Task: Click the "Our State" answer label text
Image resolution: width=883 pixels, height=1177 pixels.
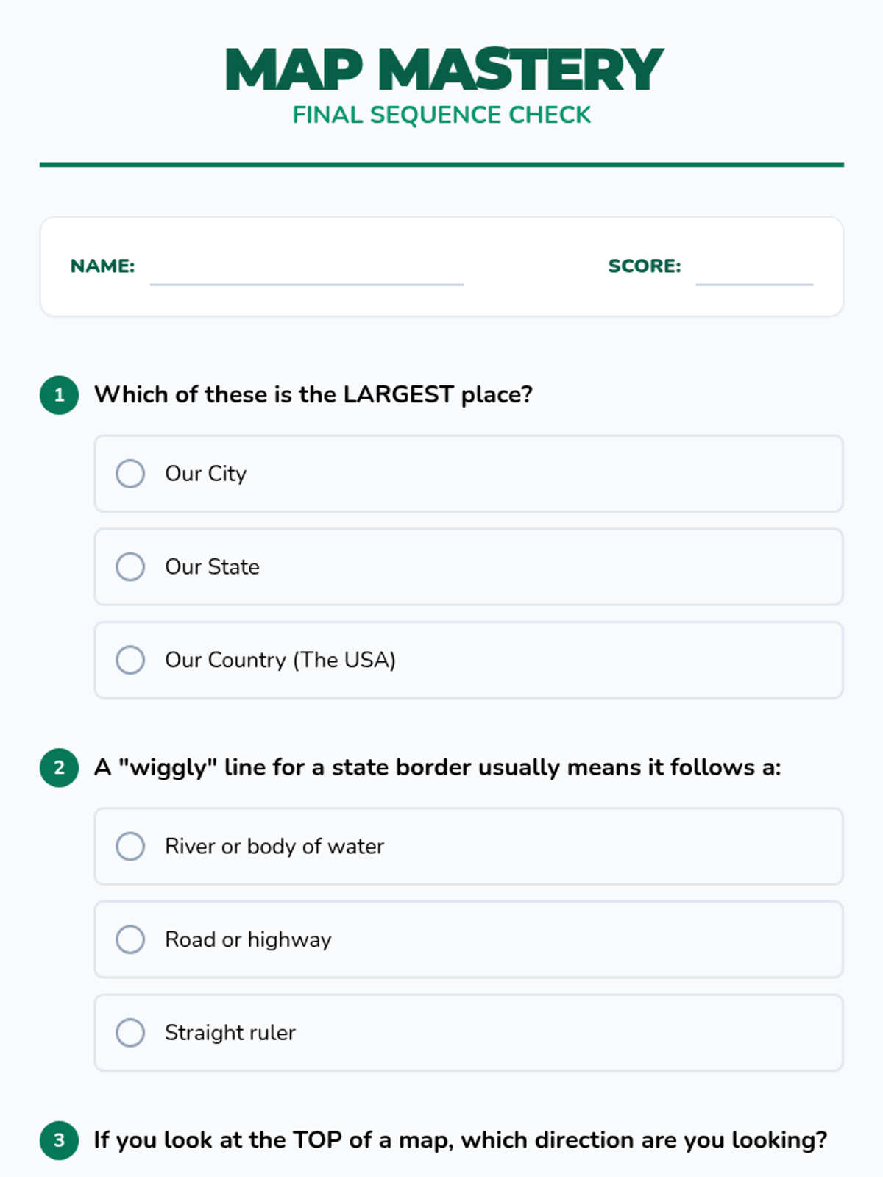Action: [x=212, y=567]
